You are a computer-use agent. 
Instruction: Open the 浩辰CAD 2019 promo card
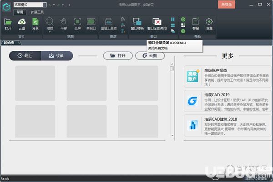[227, 101]
